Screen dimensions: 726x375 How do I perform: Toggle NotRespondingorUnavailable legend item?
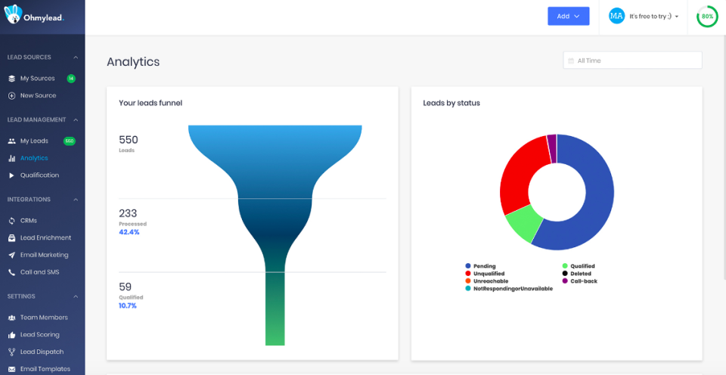[x=509, y=288]
